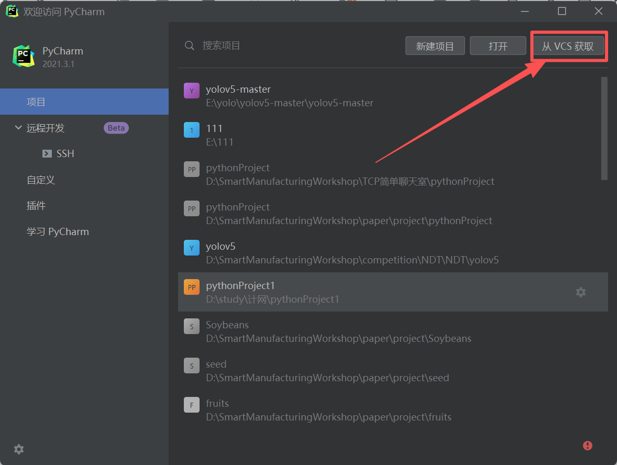This screenshot has height=465, width=617.
Task: Click the PP icon of paper\project pythonProject
Action: click(192, 208)
